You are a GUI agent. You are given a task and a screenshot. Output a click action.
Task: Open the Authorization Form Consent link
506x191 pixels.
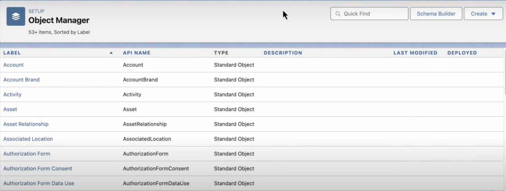coord(38,168)
